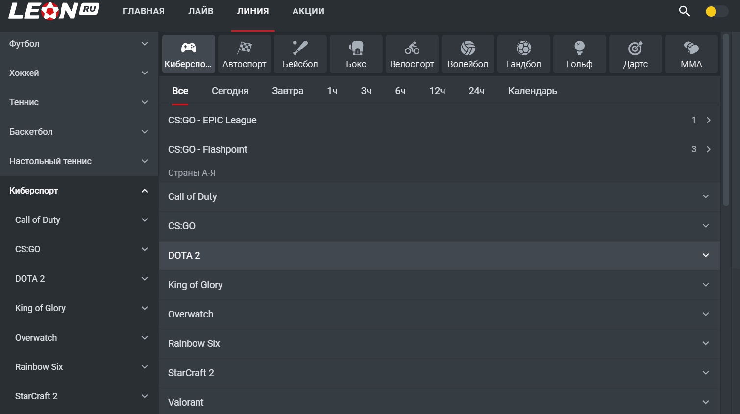
Task: Open the search magnifier icon
Action: pos(684,11)
